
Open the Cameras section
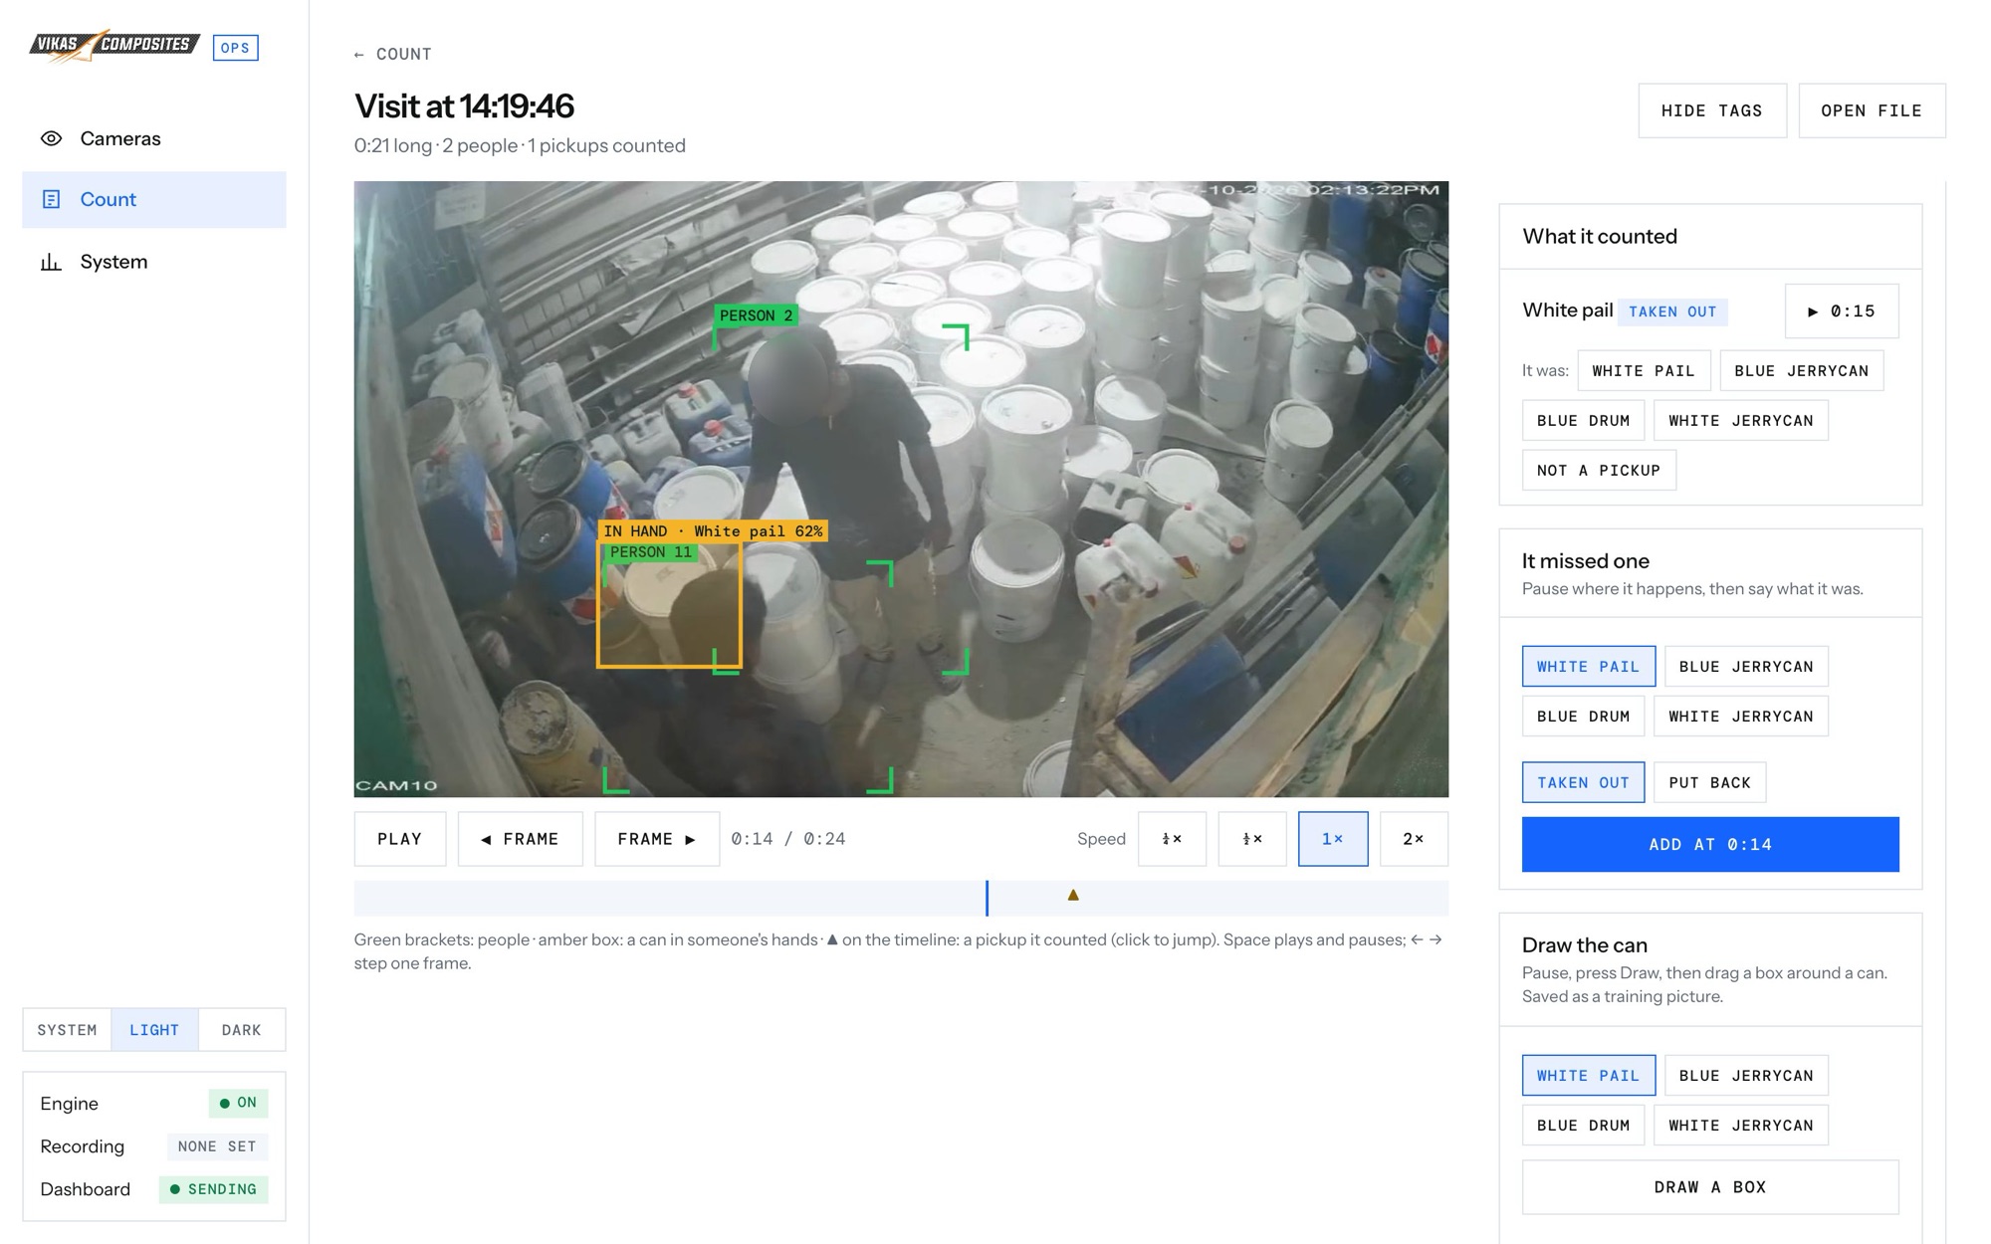pos(154,138)
